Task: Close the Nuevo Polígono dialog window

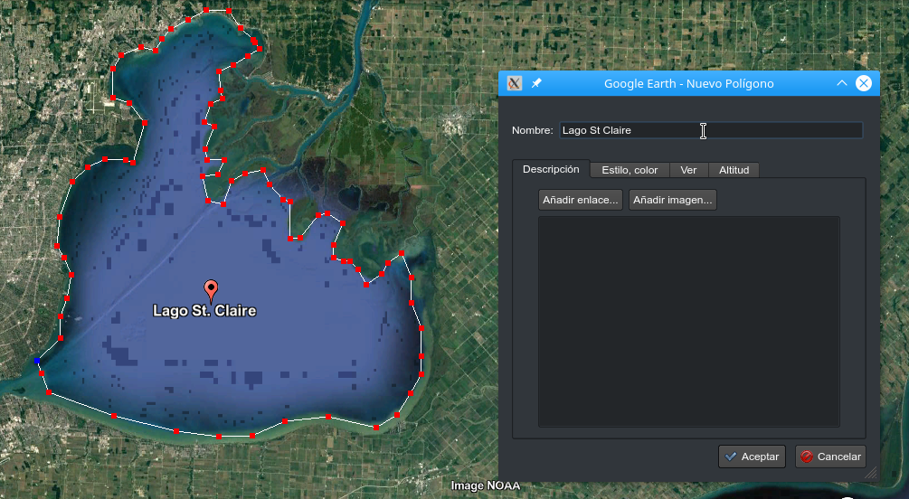Action: pos(863,83)
